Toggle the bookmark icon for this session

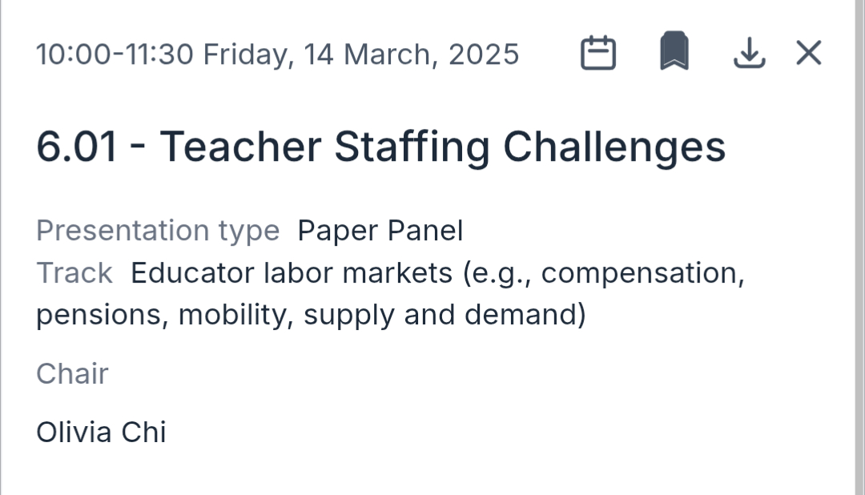[674, 53]
